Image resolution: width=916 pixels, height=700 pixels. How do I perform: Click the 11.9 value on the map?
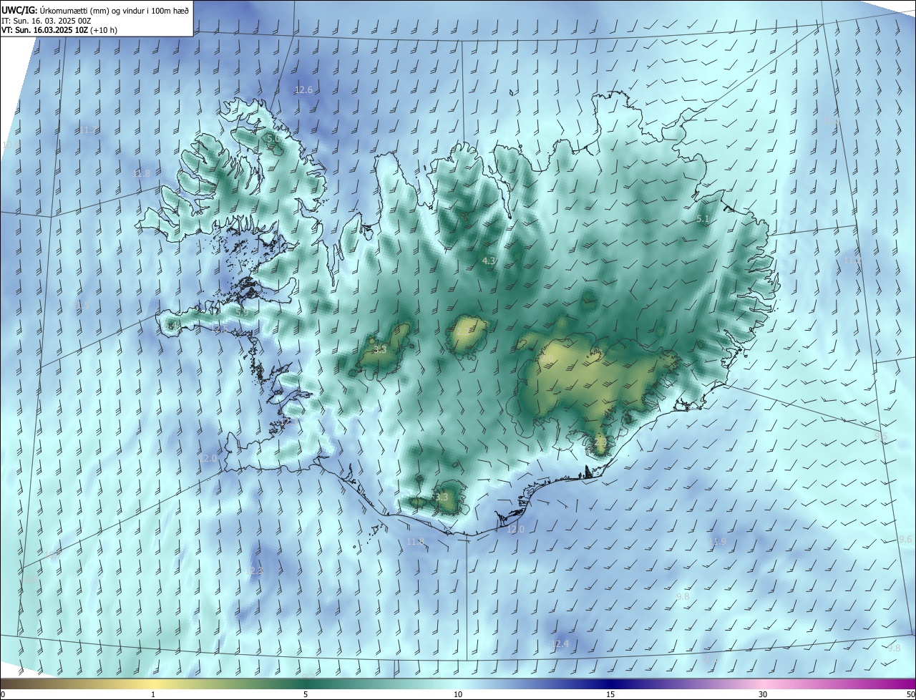click(717, 542)
